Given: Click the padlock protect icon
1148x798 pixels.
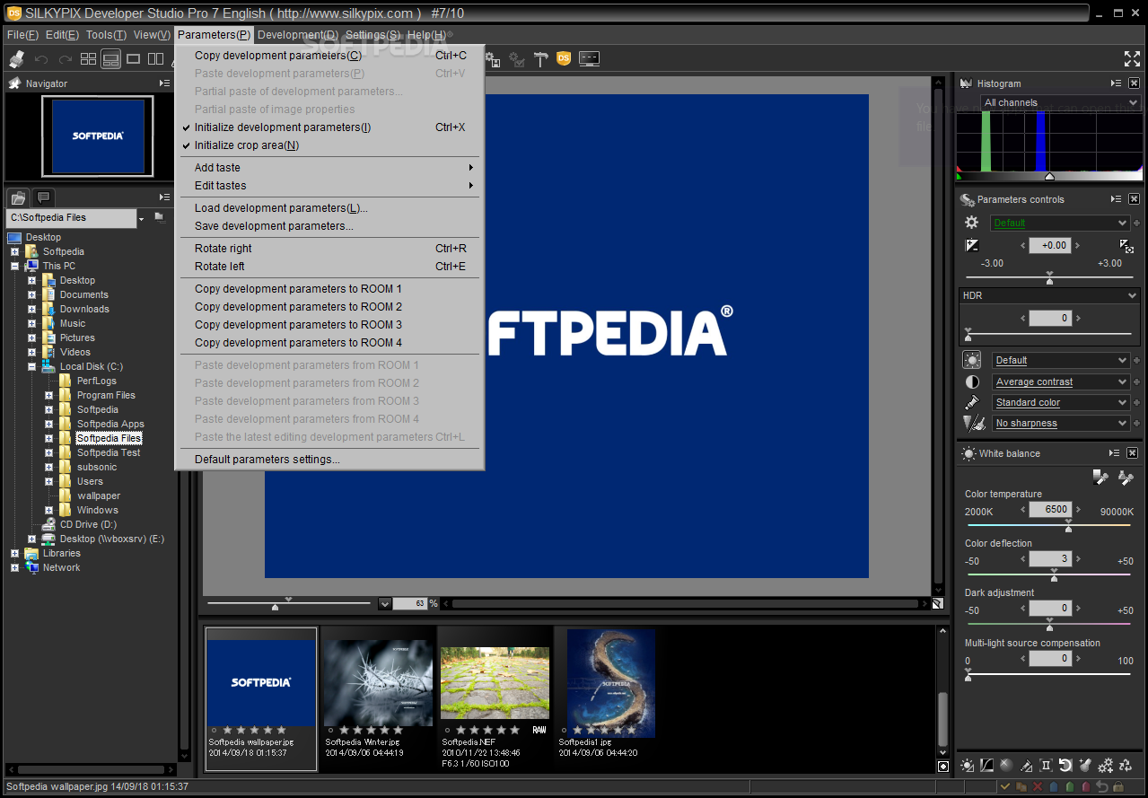Looking at the screenshot, I should [x=1118, y=786].
